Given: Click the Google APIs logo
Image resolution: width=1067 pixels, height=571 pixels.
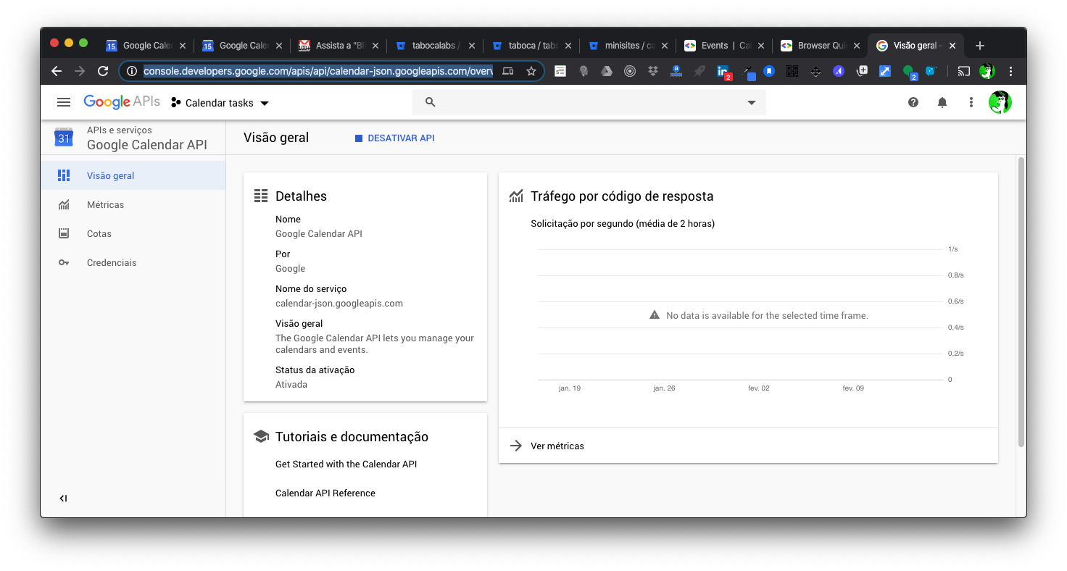Looking at the screenshot, I should pyautogui.click(x=122, y=102).
